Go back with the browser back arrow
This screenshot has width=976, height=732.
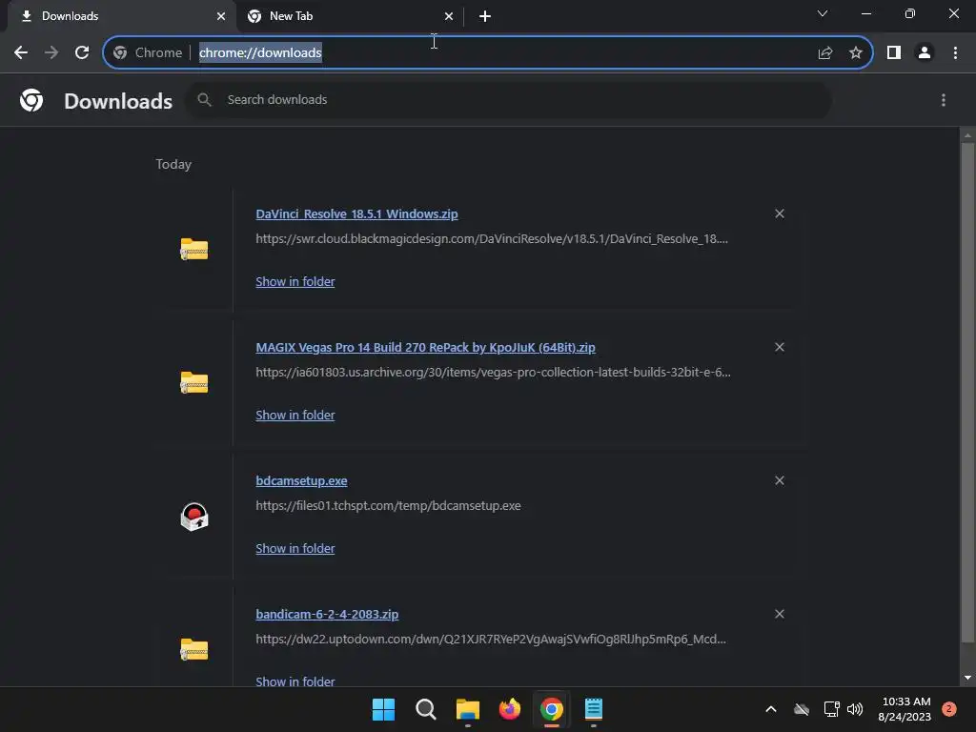[x=21, y=52]
